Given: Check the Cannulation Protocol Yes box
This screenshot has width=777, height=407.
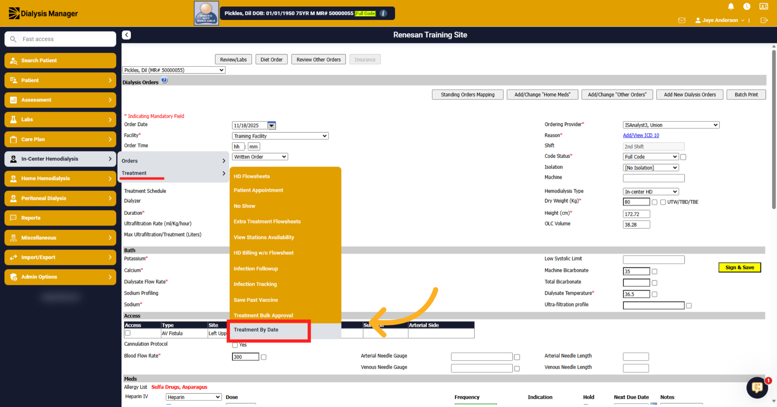Looking at the screenshot, I should (235, 345).
